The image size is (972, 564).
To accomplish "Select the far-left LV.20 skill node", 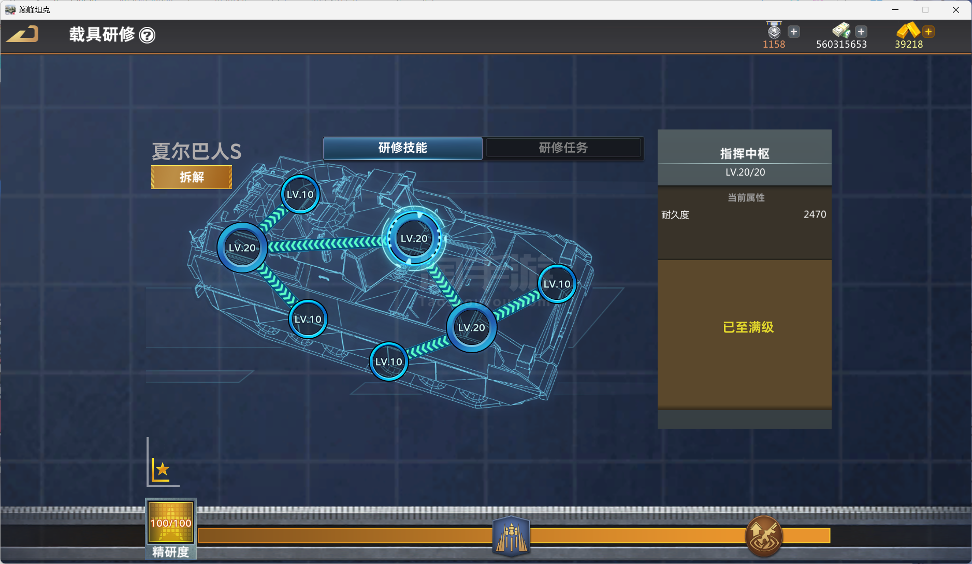I will 242,248.
